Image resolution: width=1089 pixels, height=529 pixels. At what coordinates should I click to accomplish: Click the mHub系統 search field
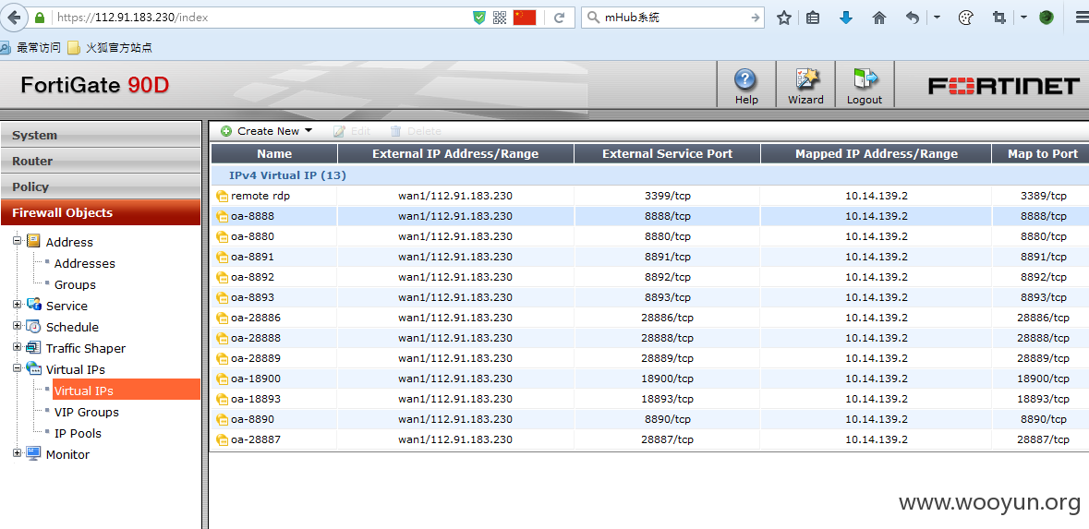673,18
